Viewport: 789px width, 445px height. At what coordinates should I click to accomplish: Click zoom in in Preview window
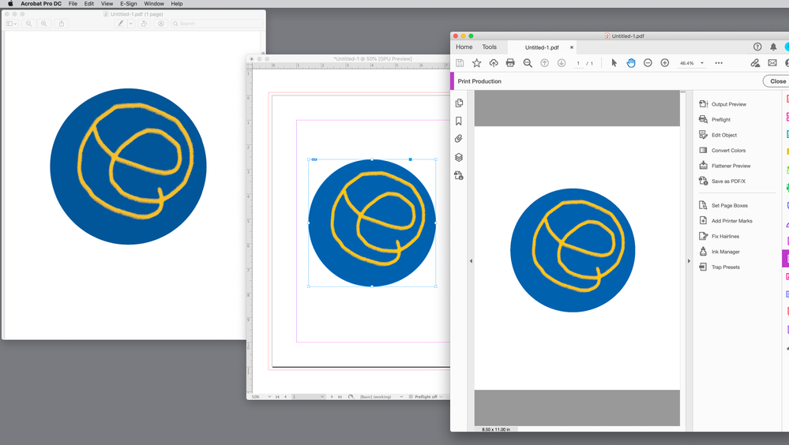tap(43, 24)
